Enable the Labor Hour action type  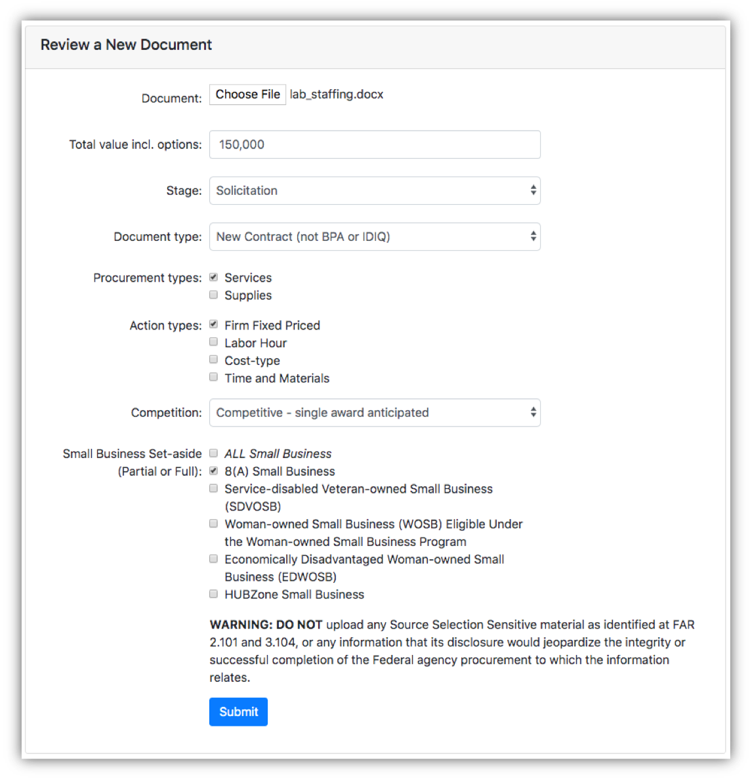pos(213,342)
